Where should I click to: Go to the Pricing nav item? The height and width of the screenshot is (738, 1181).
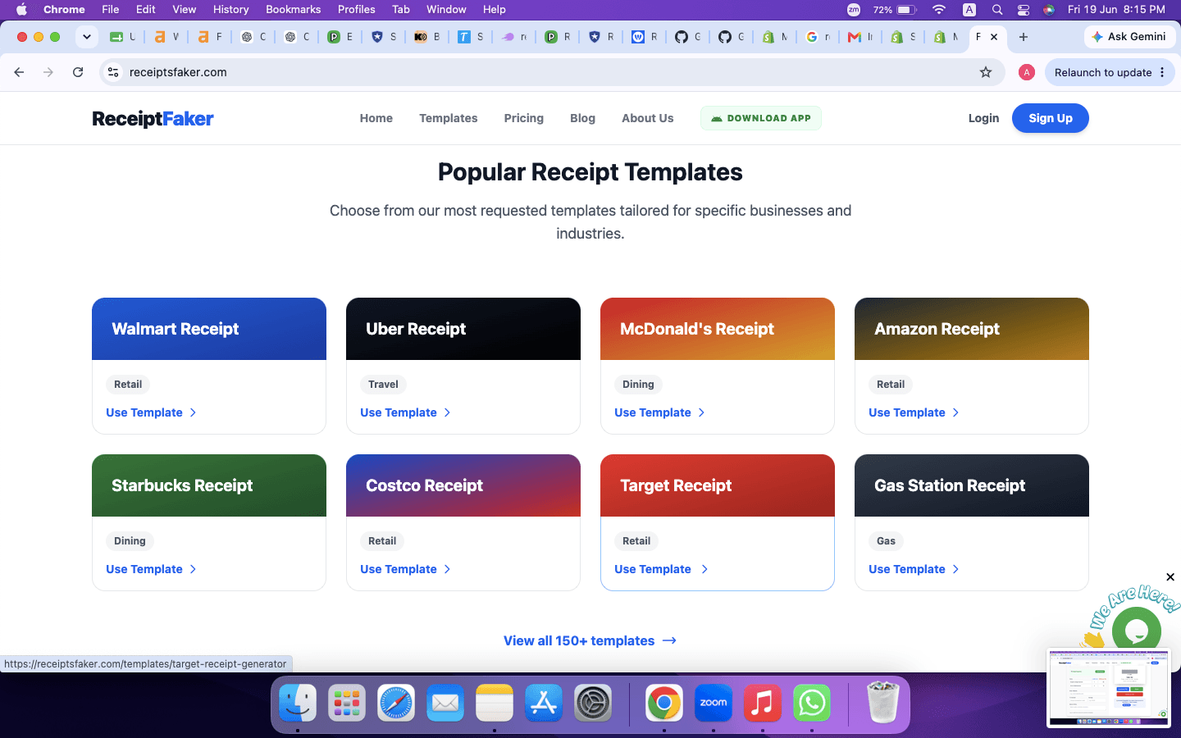coord(523,118)
